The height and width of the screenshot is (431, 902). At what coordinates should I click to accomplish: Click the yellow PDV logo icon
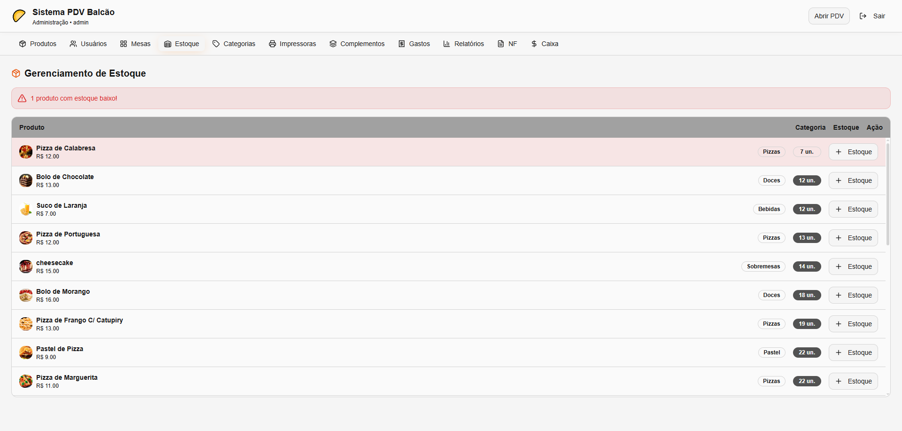(x=19, y=16)
